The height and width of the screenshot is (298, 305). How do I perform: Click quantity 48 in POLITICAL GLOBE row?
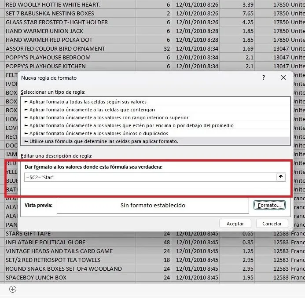pos(153,243)
